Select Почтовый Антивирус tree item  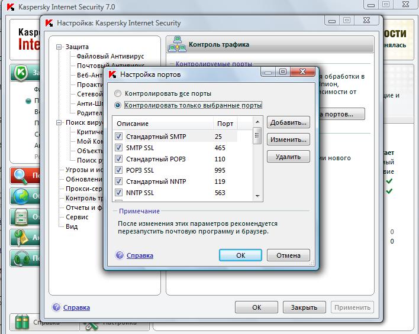[x=111, y=66]
